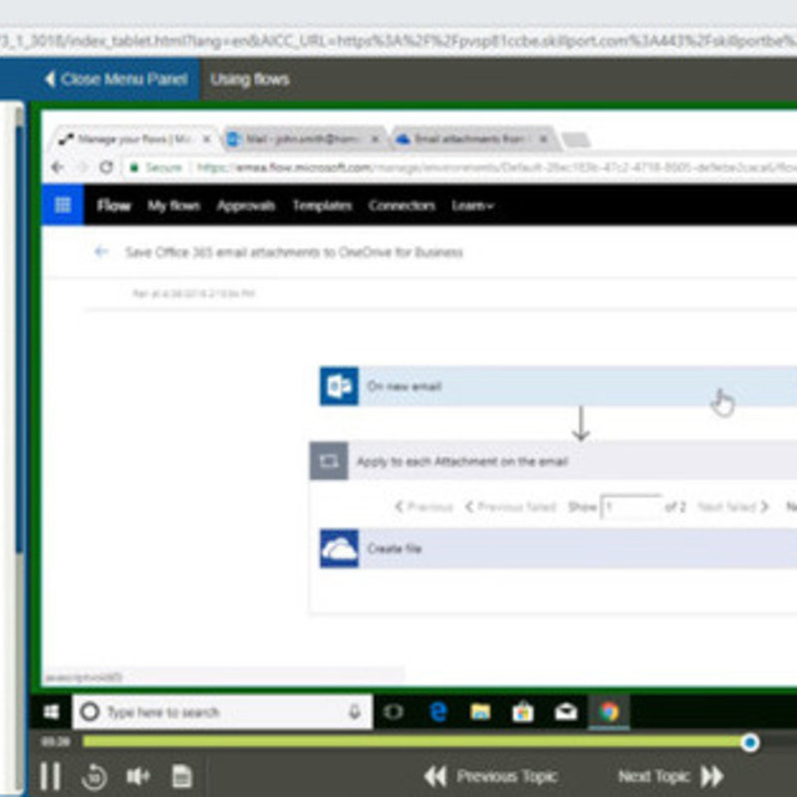This screenshot has width=797, height=797.
Task: Click the volume speaker icon
Action: (x=137, y=776)
